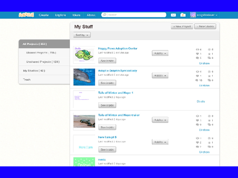The image size is (238, 178).
Task: Click the search magnifier icon
Action: tap(105, 15)
